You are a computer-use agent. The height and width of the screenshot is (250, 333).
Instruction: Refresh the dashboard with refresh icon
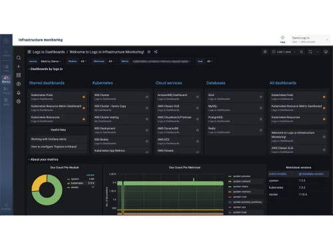(x=310, y=52)
